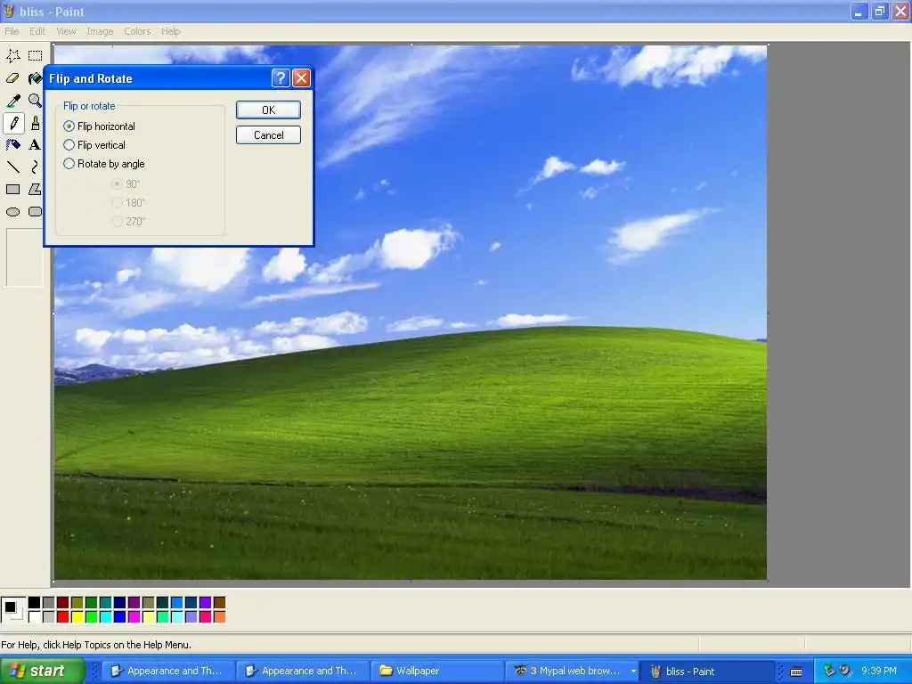Viewport: 912px width, 684px height.
Task: Click the first system tray icon
Action: coord(829,671)
